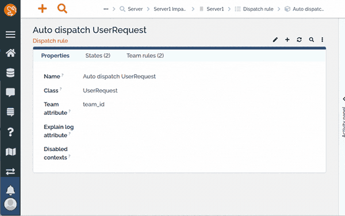Open the global search magnifier icon
345x216 pixels.
(x=62, y=9)
